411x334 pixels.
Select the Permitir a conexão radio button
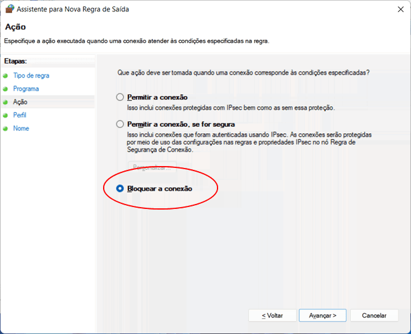[x=120, y=97]
